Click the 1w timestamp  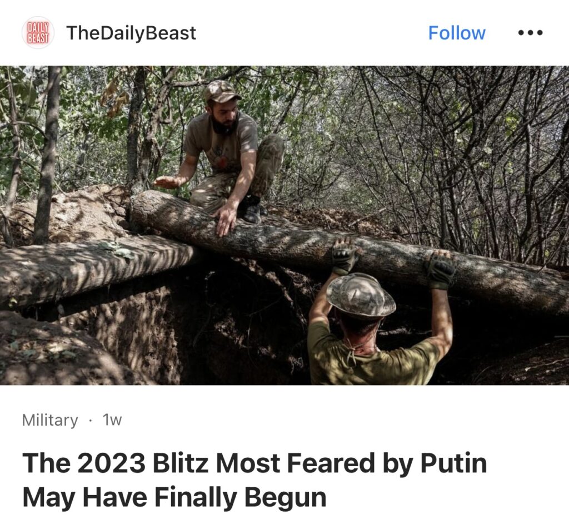click(x=112, y=419)
